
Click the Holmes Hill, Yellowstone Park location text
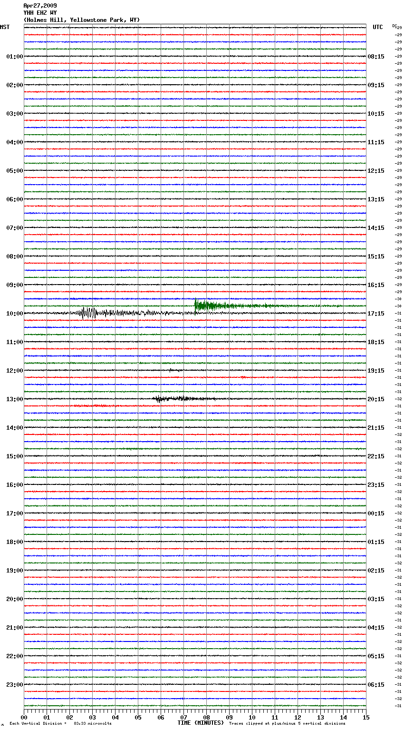[82, 20]
